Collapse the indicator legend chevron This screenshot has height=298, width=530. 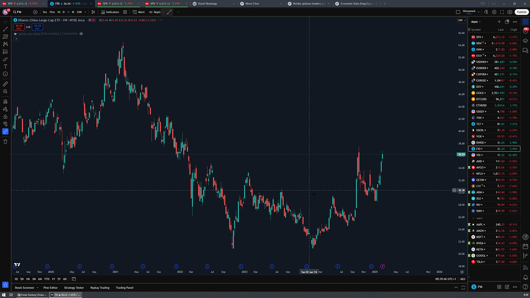(x=16, y=39)
